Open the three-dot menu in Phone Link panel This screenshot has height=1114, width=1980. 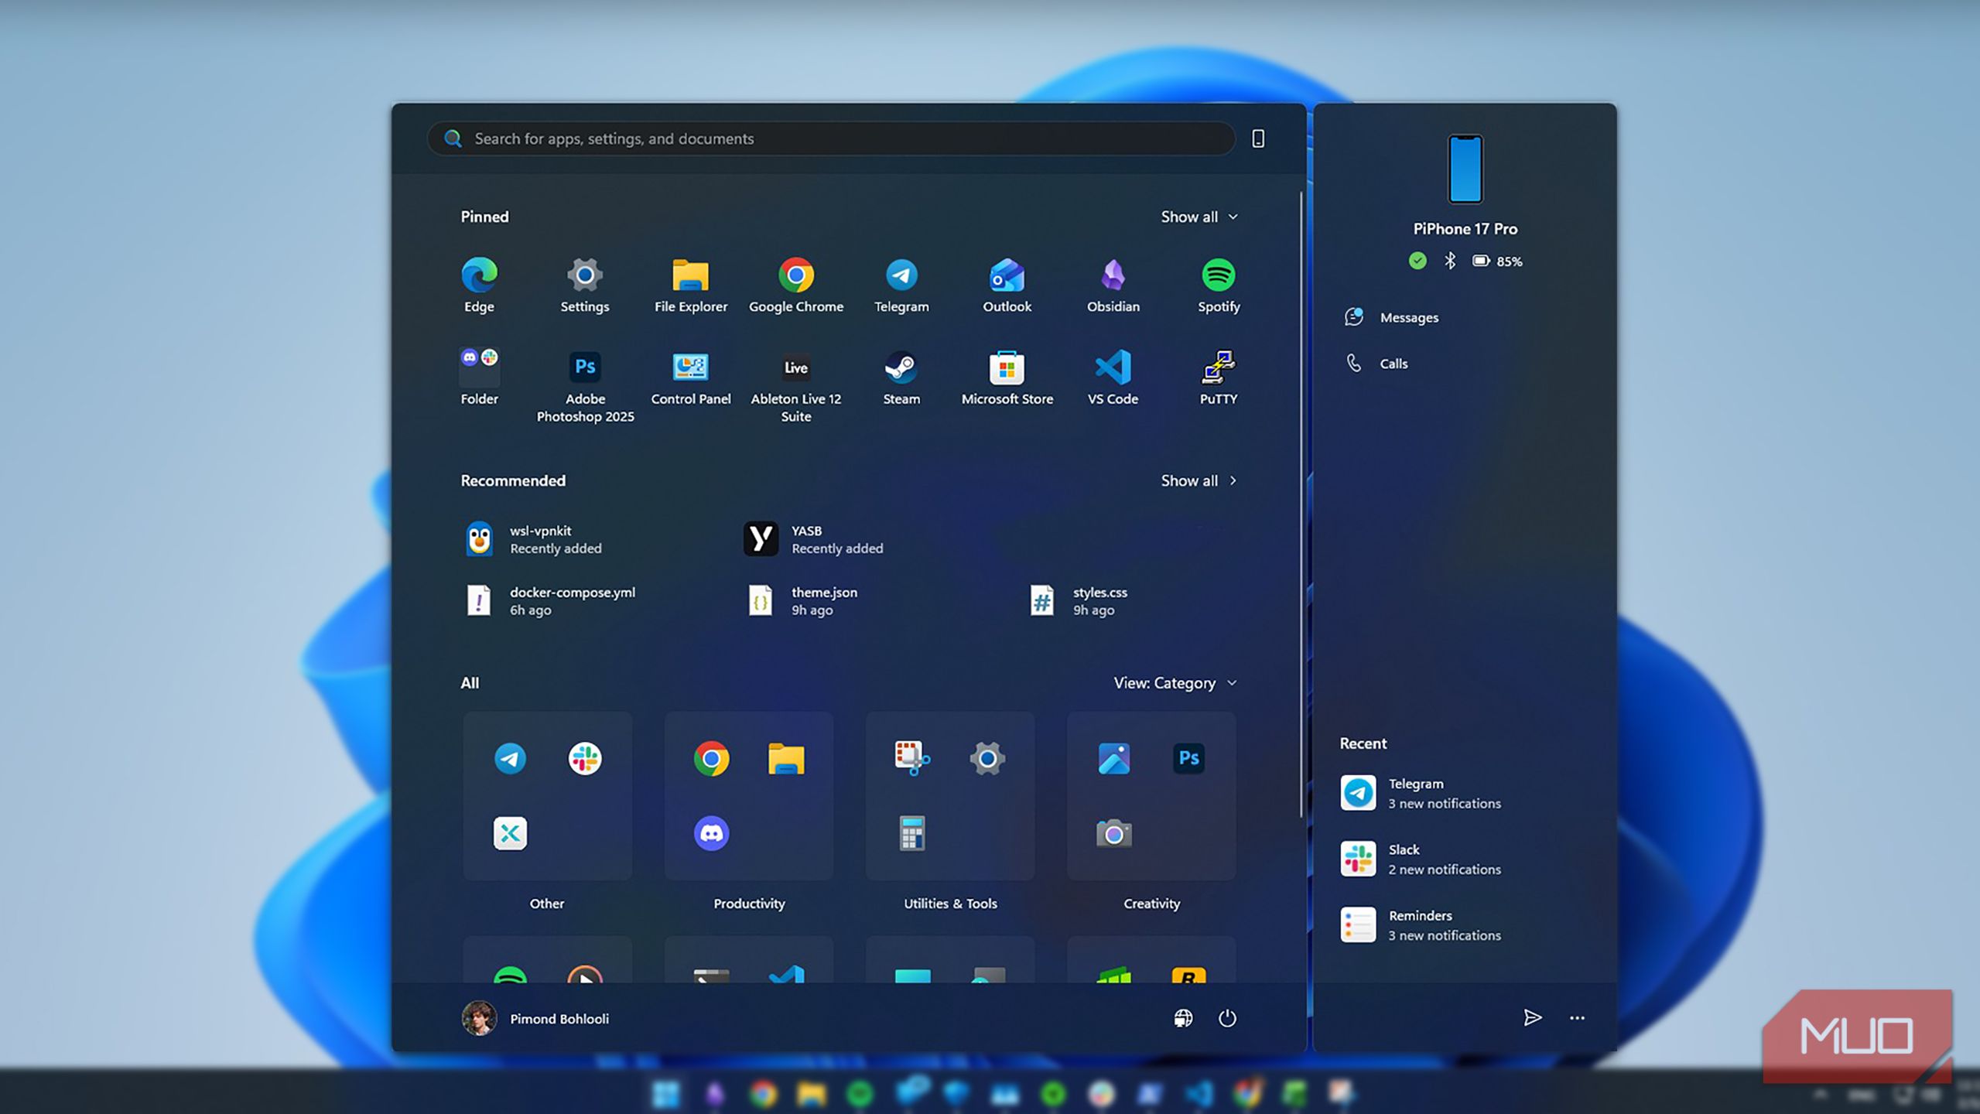[x=1577, y=1018]
